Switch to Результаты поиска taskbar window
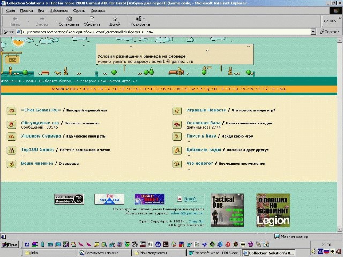Viewport: 343px width, 257px height. 105,253
